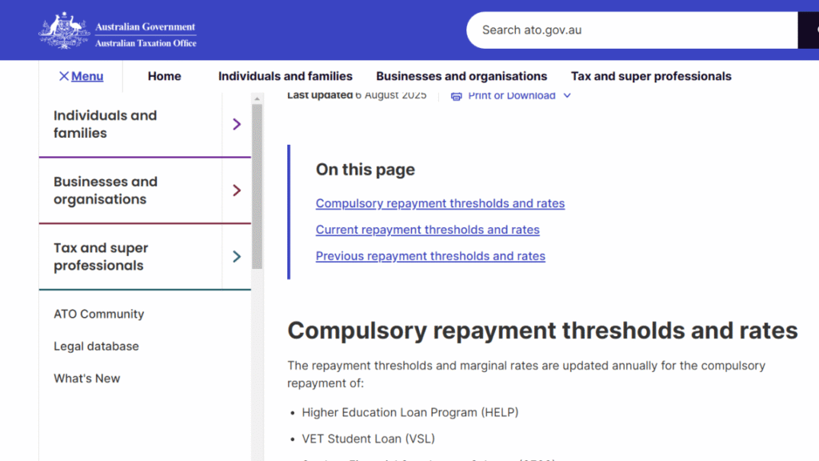Click the sidebar scrollbar up arrow
Screen dimensions: 819x461
coord(257,98)
